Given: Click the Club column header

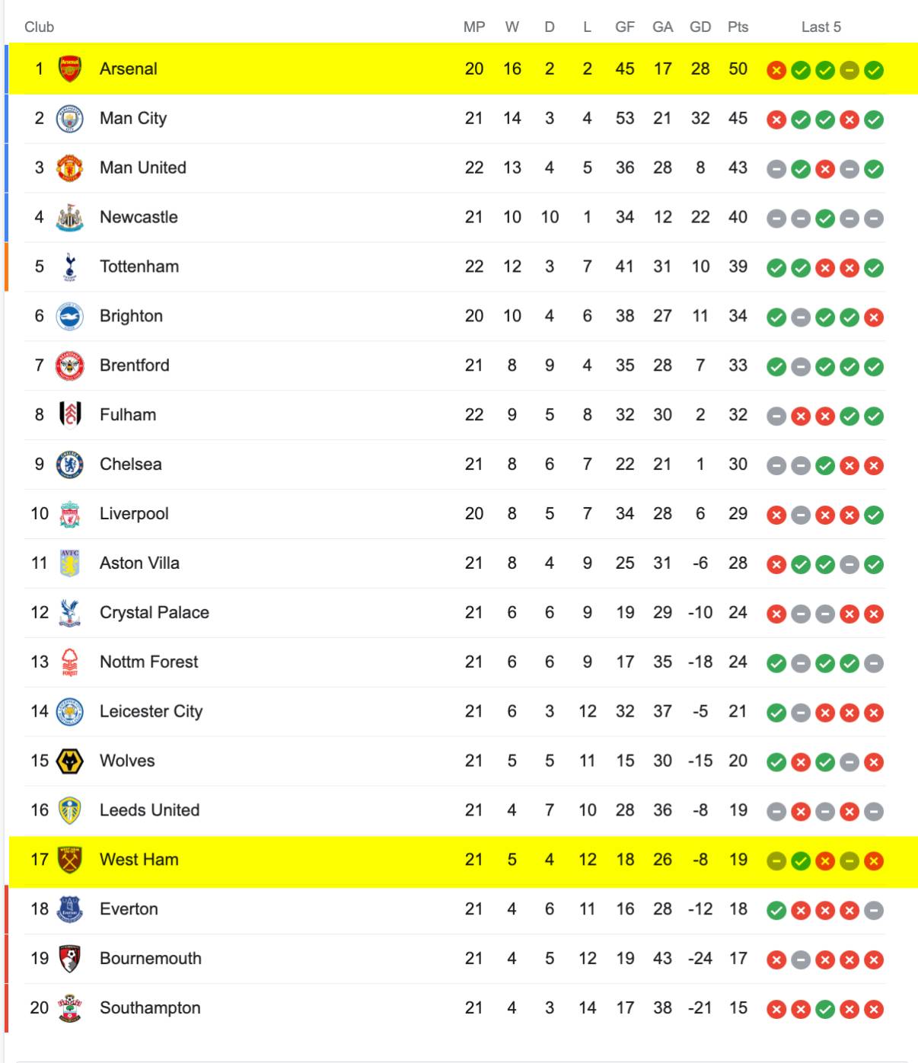Looking at the screenshot, I should 39,27.
